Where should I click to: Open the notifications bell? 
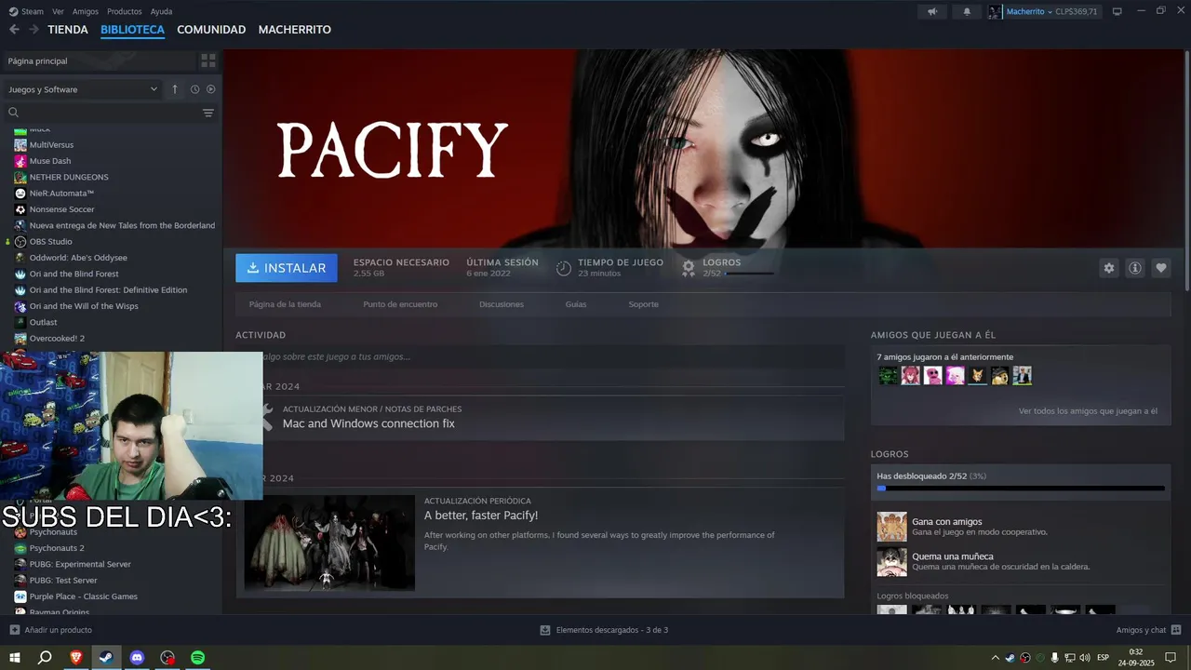click(967, 11)
